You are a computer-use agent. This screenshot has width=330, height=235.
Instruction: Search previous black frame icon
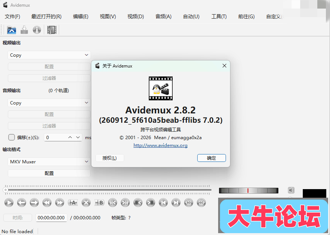coord(138,203)
